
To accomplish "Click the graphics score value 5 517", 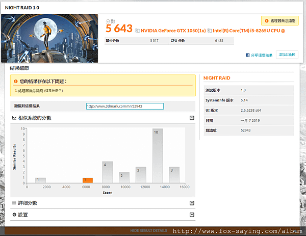I will tap(154, 41).
